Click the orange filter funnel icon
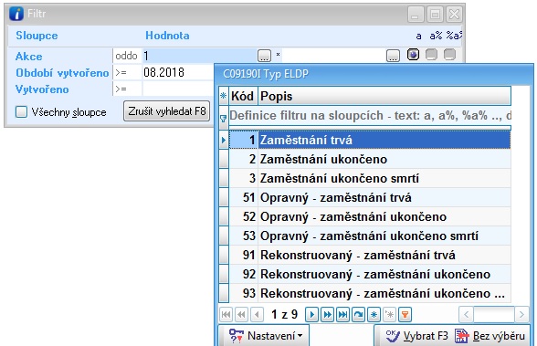 [x=405, y=315]
